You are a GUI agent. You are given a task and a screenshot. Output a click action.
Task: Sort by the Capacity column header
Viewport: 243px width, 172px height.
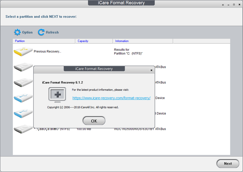94,41
